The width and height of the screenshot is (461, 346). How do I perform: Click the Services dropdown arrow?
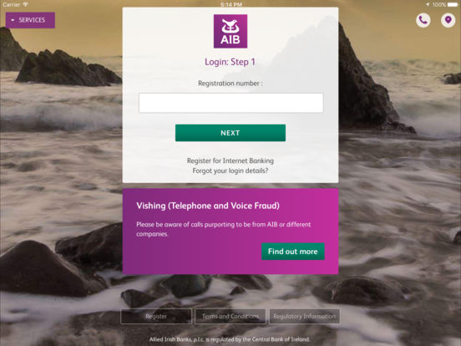(13, 20)
